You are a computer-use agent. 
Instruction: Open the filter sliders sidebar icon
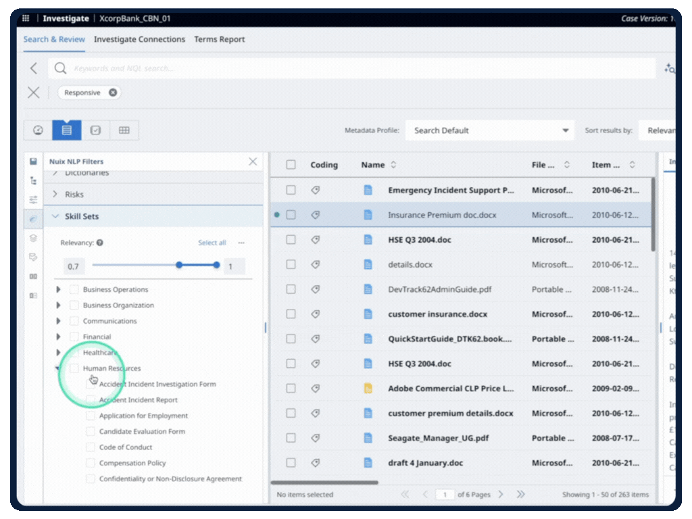point(33,200)
